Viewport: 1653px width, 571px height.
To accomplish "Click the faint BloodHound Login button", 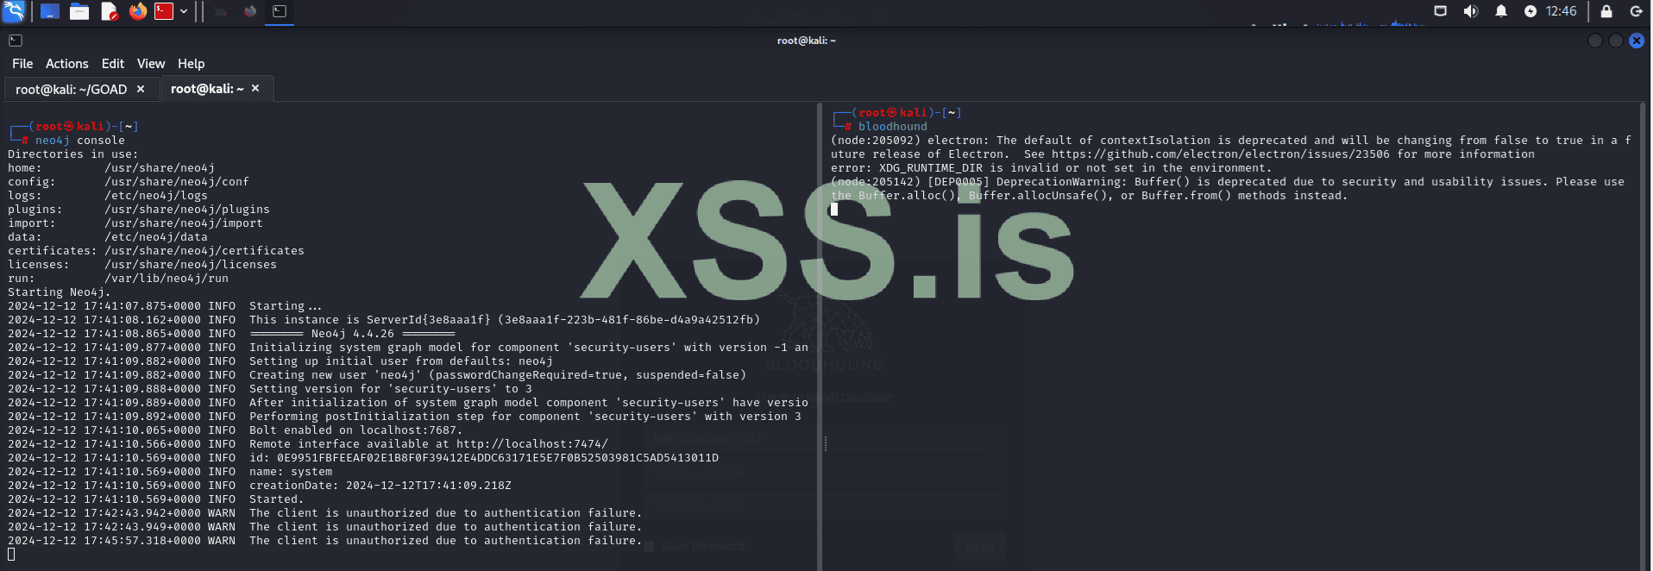I will [979, 547].
